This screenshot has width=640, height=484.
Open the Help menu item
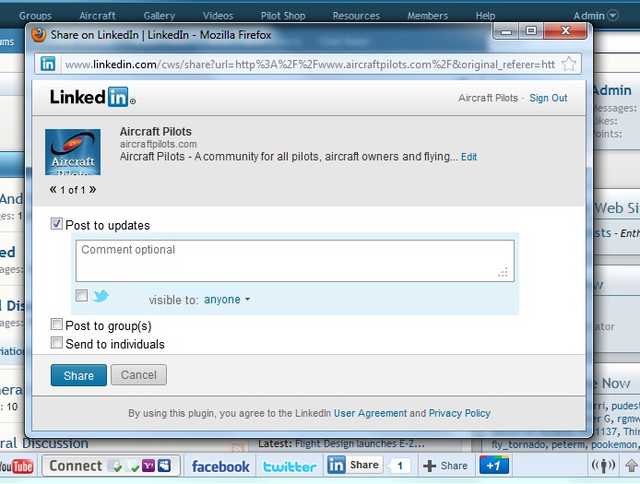point(485,16)
